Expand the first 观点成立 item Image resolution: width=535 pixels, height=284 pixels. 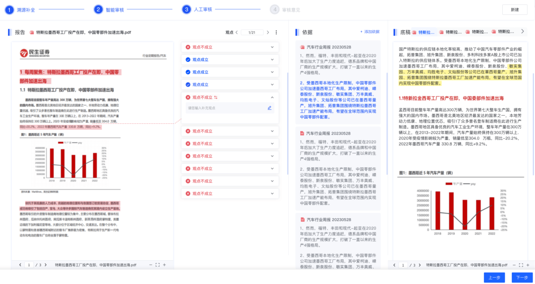pyautogui.click(x=272, y=60)
